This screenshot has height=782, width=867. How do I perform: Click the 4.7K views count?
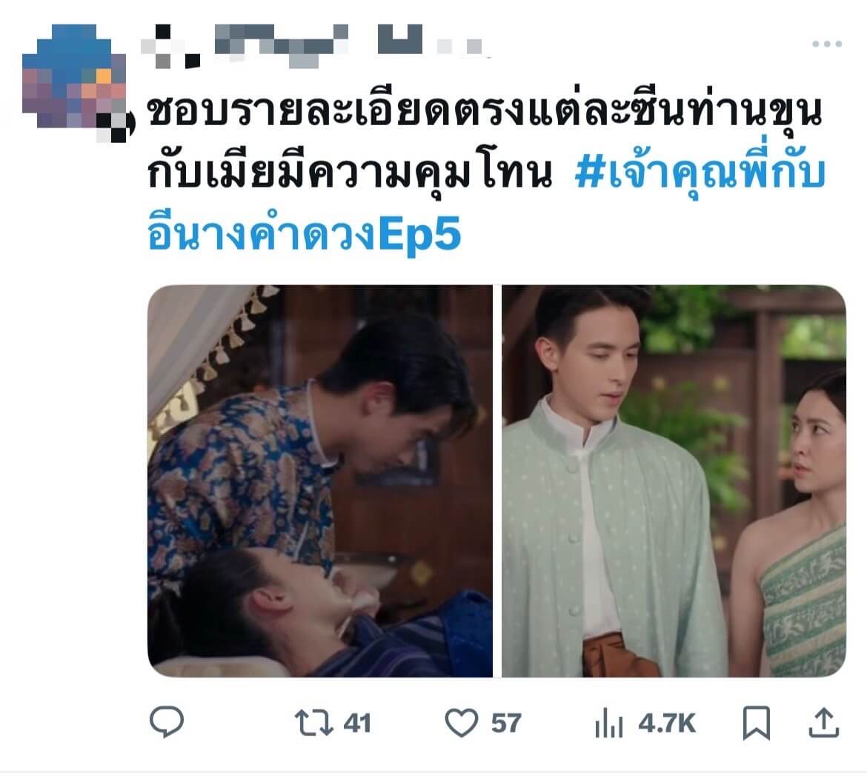(667, 723)
